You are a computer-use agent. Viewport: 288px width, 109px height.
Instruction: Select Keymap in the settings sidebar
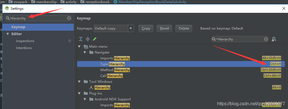click(x=38, y=27)
